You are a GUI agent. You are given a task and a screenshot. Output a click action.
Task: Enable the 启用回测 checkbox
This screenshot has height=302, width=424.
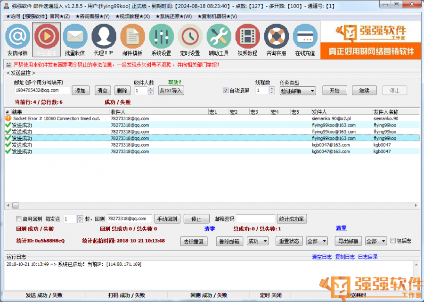tap(19, 218)
